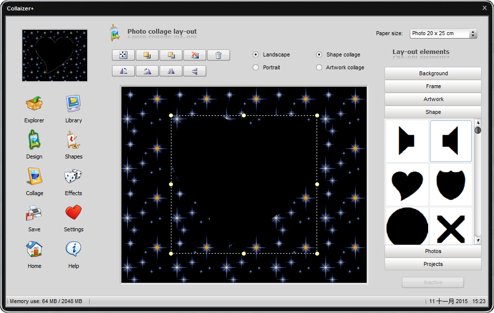Click the Inactive button

click(x=433, y=282)
